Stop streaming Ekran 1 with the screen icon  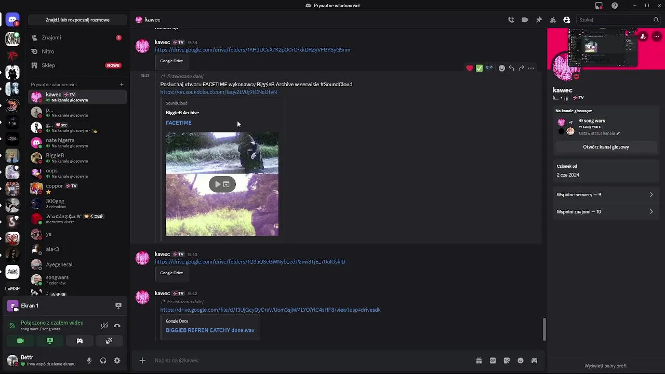click(x=118, y=306)
